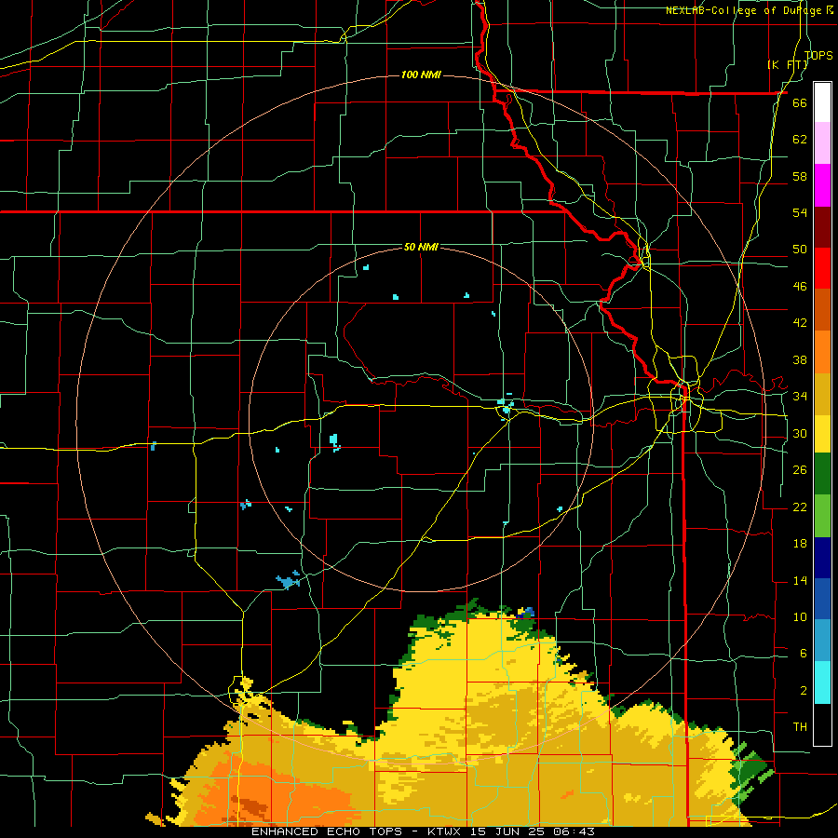
Task: Click the light pink legend swatch
Action: pos(822,142)
